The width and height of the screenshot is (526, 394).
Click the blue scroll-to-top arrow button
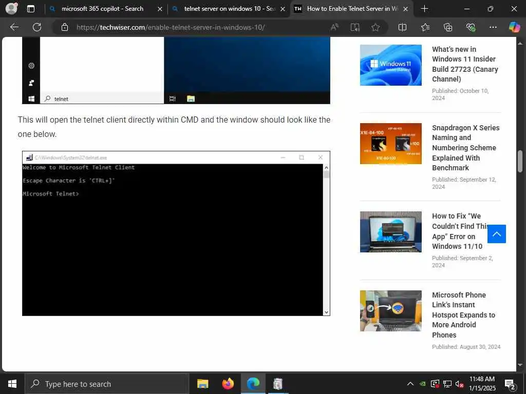pyautogui.click(x=497, y=234)
